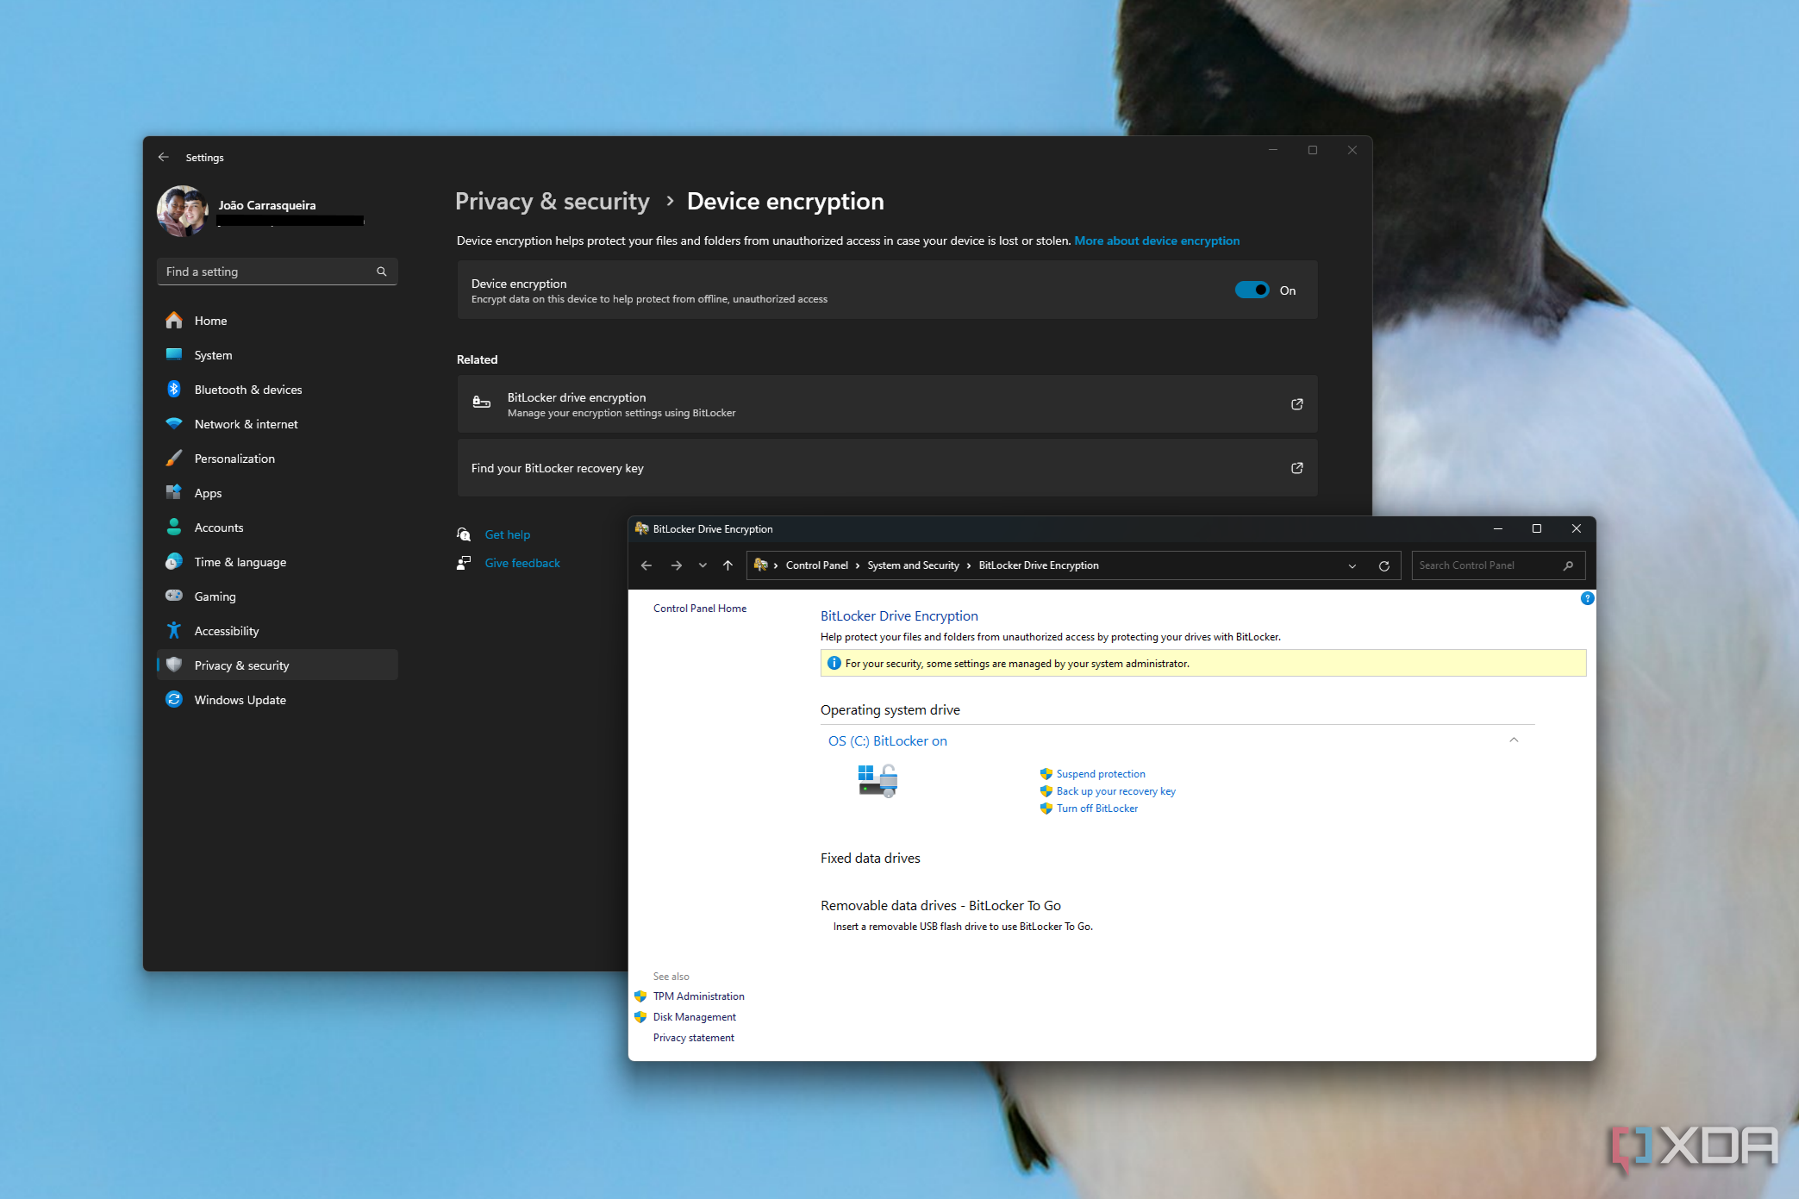Click the Privacy statement link

691,1039
